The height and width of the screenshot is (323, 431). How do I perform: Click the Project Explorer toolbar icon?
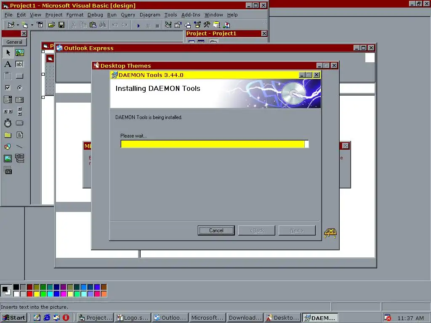tap(168, 25)
